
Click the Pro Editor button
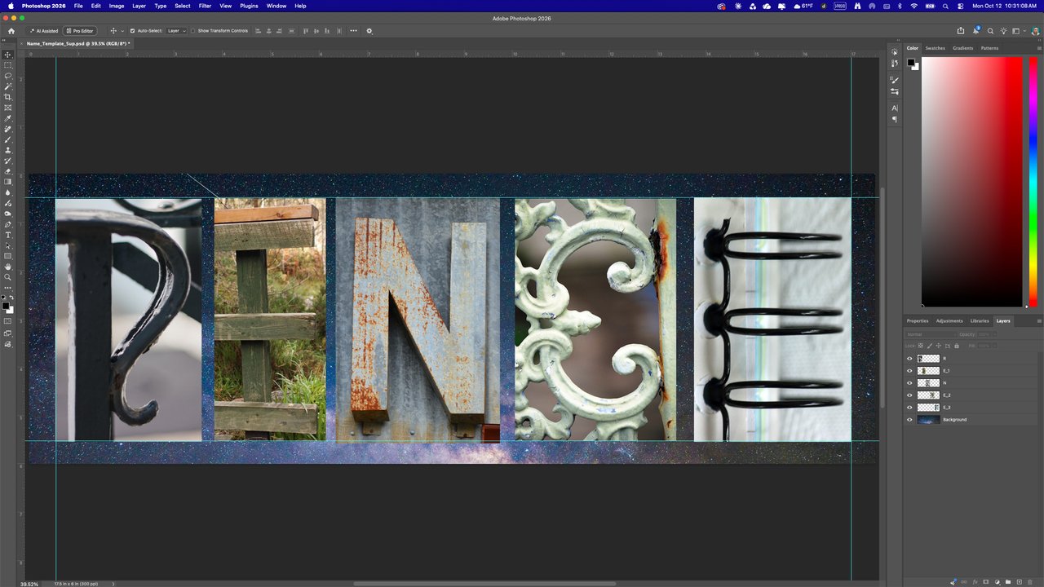(80, 31)
